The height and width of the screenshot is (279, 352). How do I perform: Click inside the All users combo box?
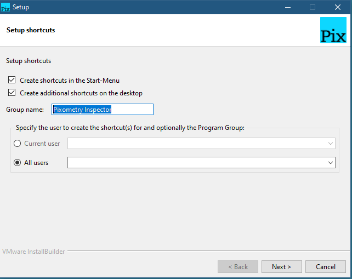click(x=201, y=162)
